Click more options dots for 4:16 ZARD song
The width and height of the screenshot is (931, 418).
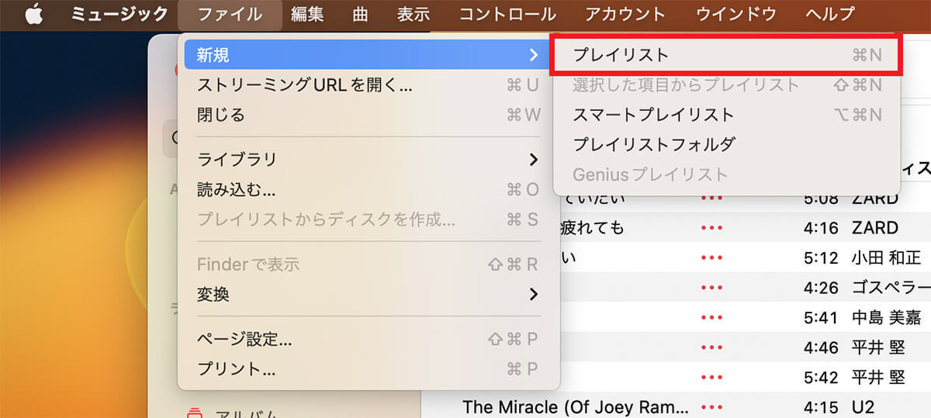pyautogui.click(x=711, y=228)
